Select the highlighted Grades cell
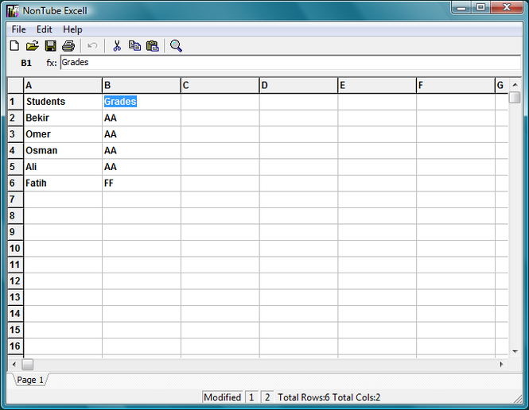529x410 pixels. pyautogui.click(x=142, y=102)
